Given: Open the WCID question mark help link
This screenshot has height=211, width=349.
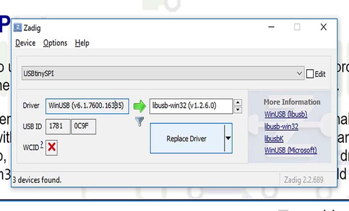Looking at the screenshot, I should pyautogui.click(x=41, y=145).
